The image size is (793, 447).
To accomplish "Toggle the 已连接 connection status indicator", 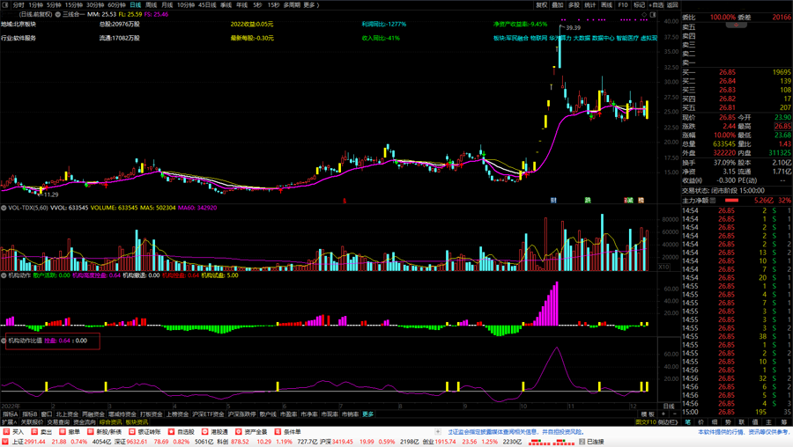I will pos(595,442).
